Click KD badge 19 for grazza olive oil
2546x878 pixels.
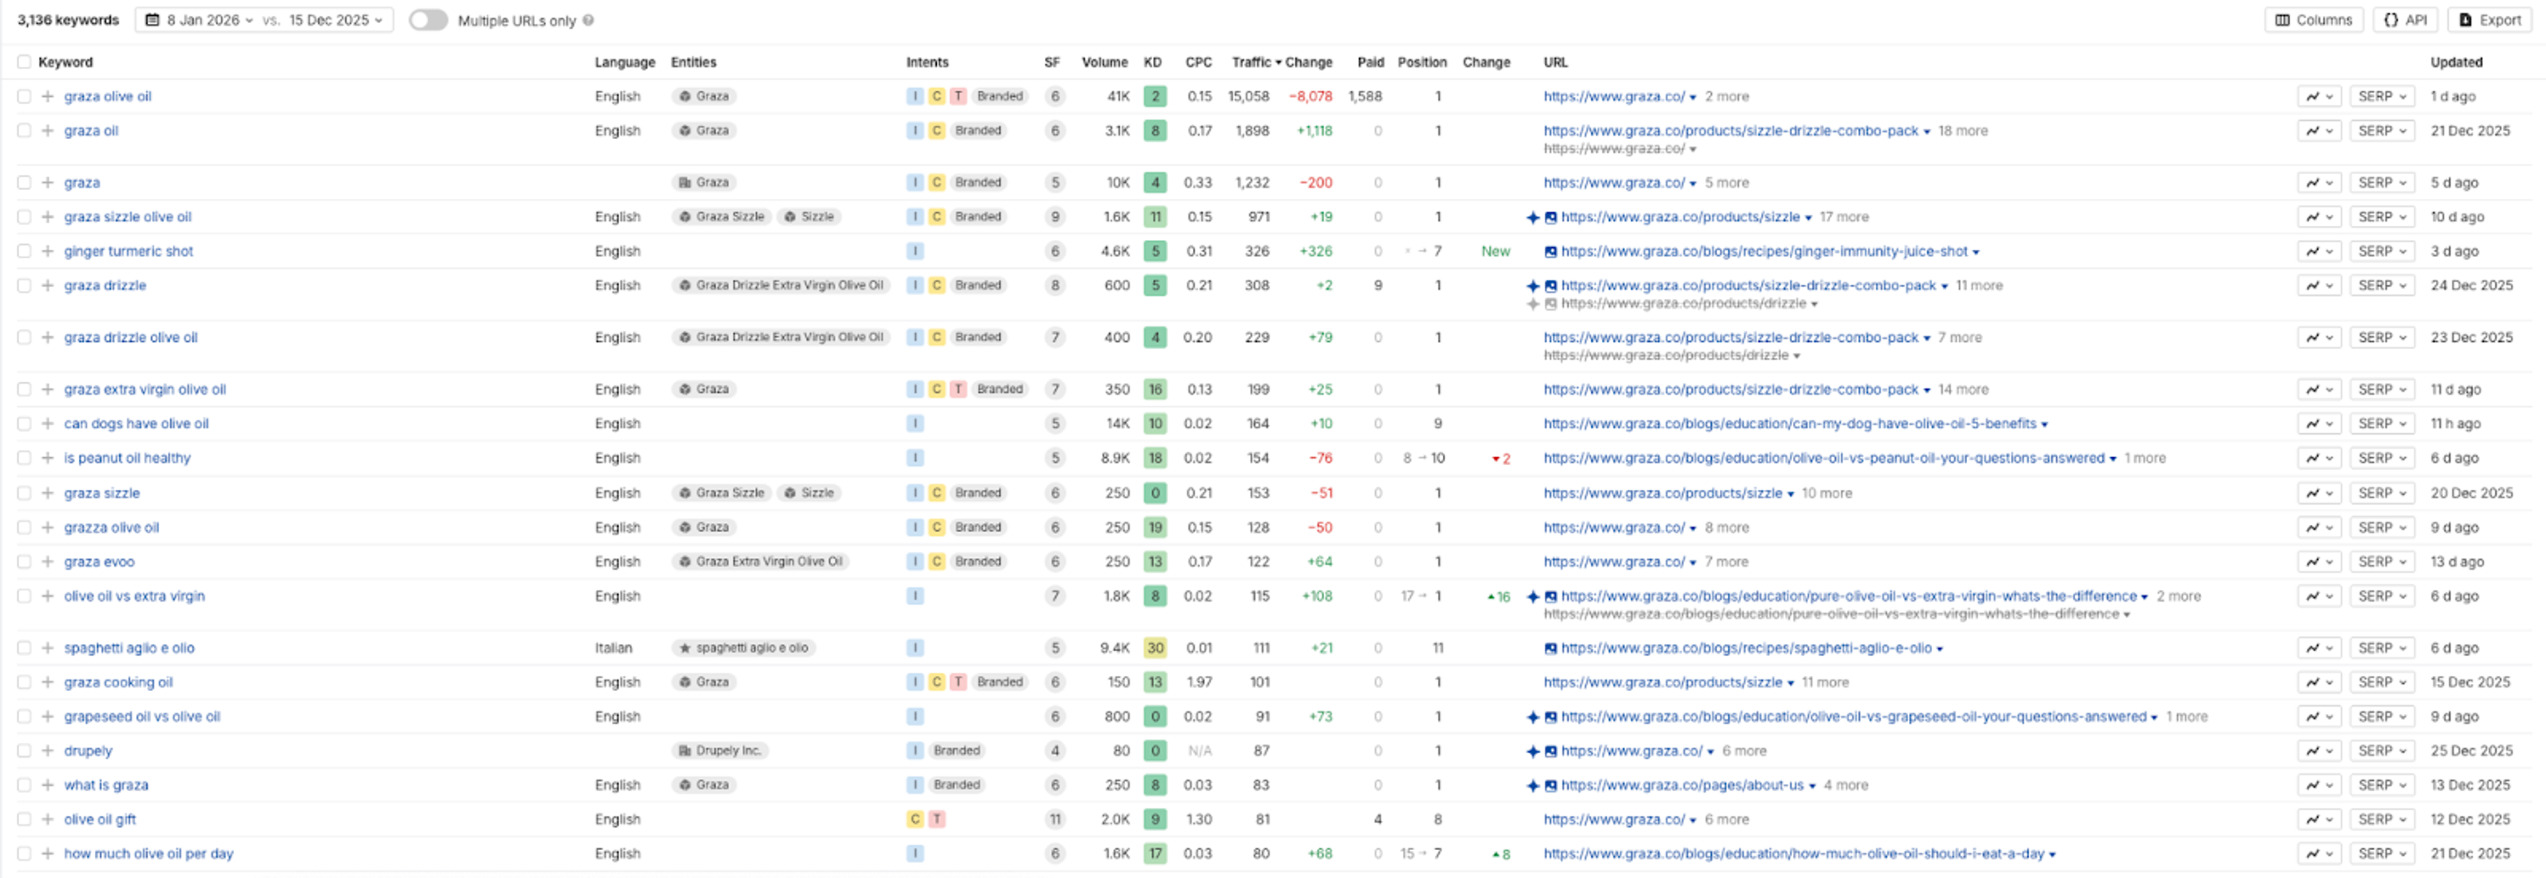1154,528
